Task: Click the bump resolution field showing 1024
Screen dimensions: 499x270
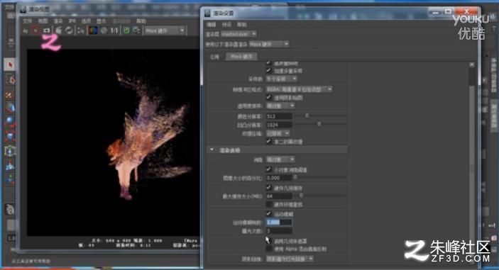Action: pos(279,125)
